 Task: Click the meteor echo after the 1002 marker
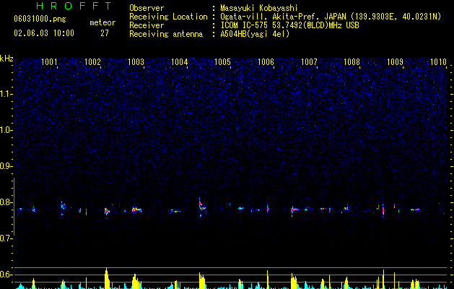pyautogui.click(x=107, y=211)
